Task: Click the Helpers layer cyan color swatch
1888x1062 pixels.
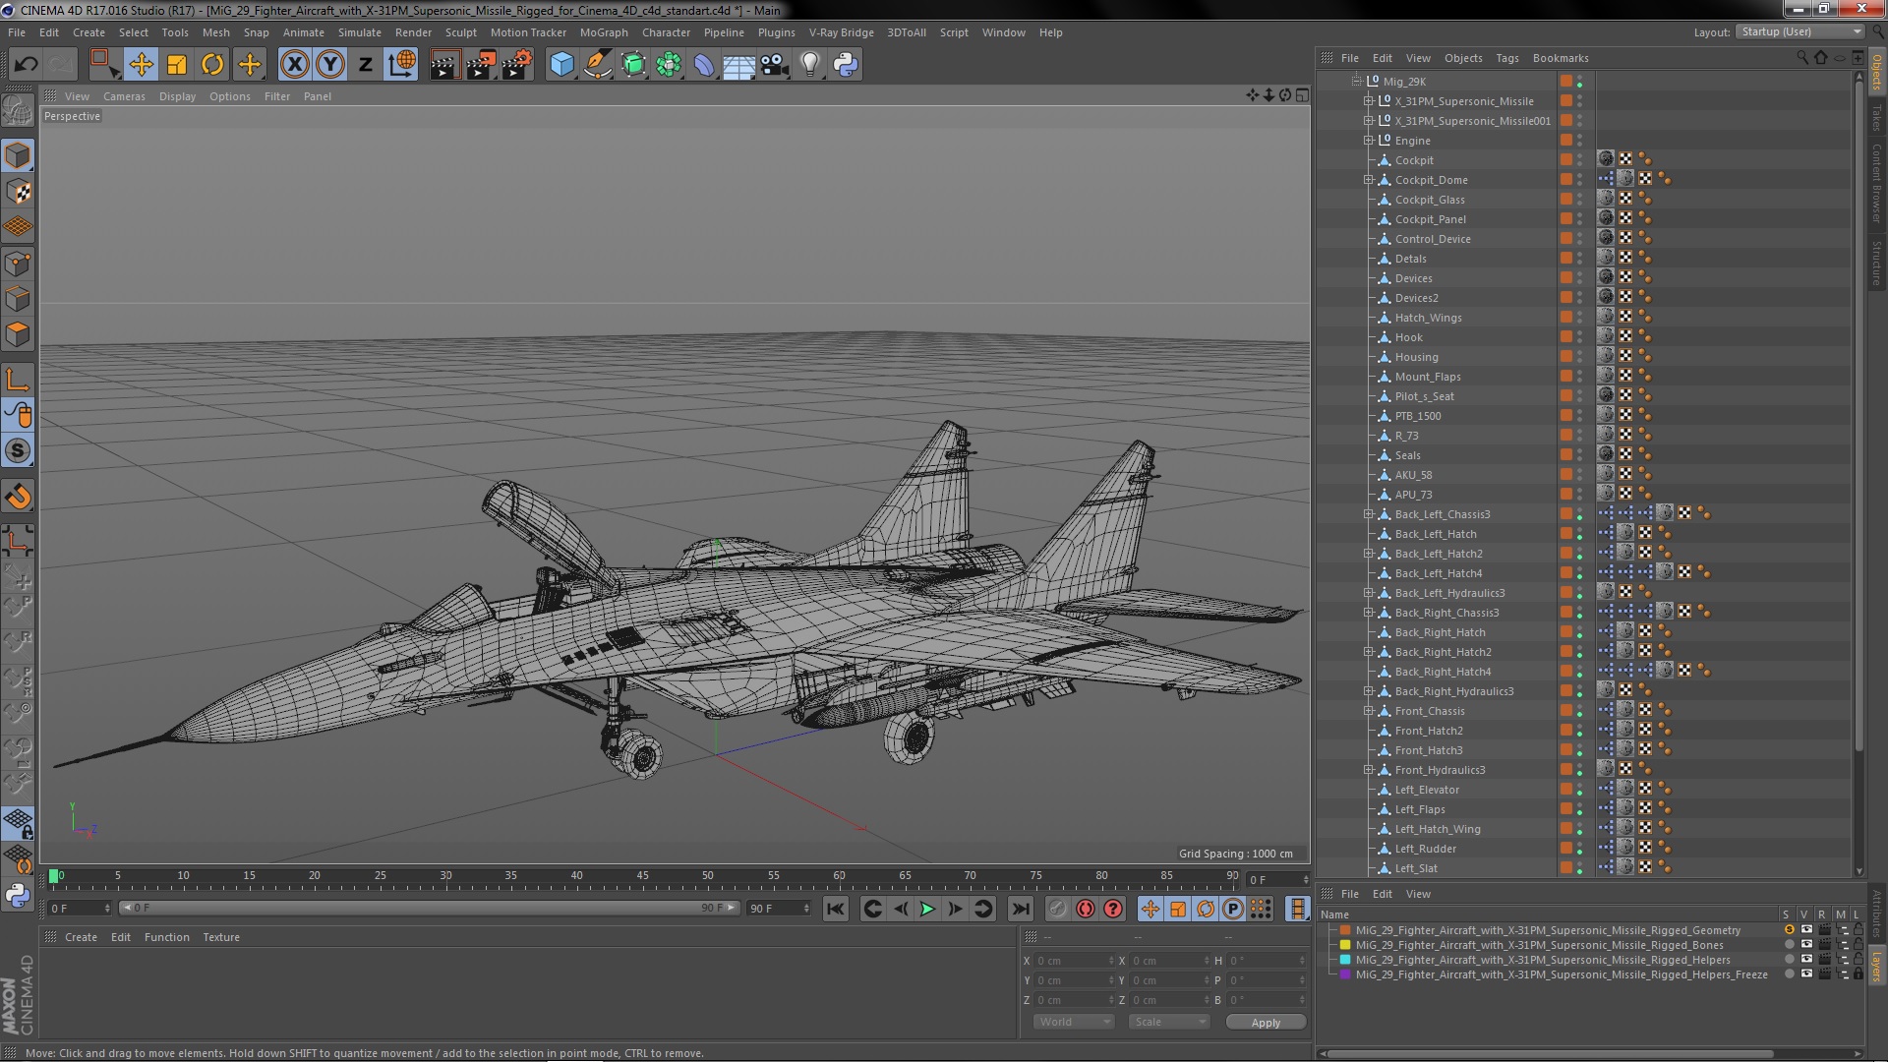Action: click(1345, 960)
